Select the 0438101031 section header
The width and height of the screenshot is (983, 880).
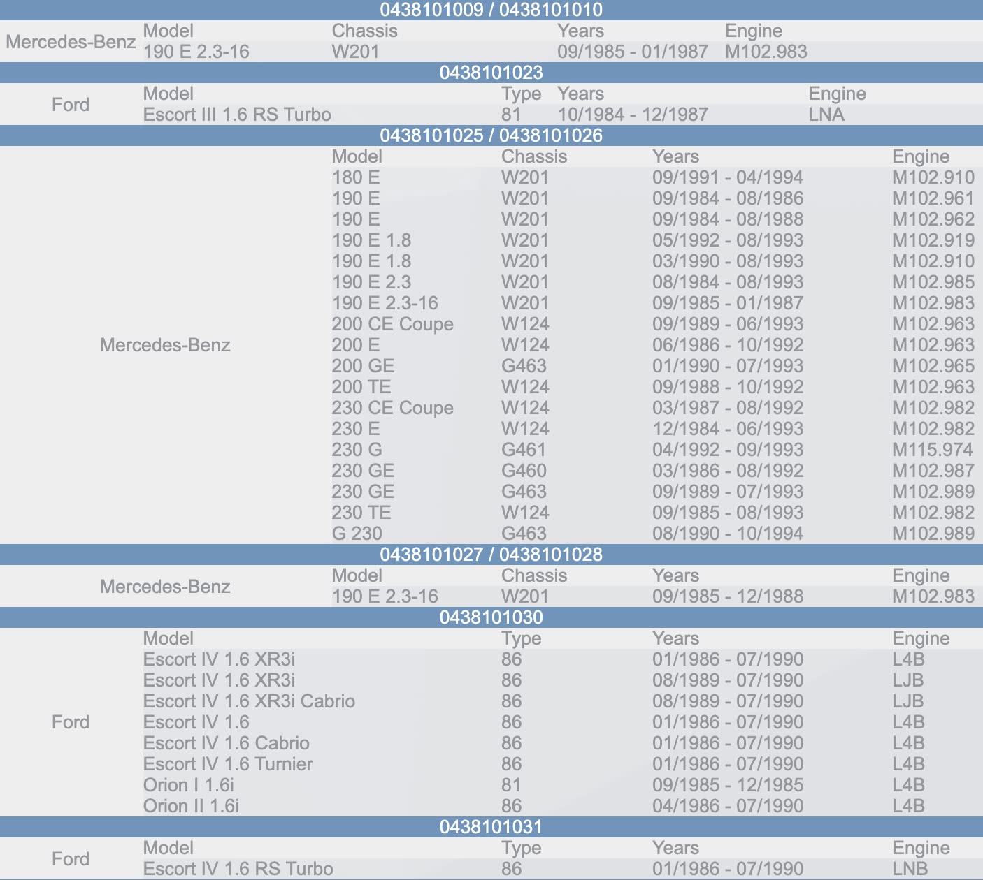tap(492, 827)
